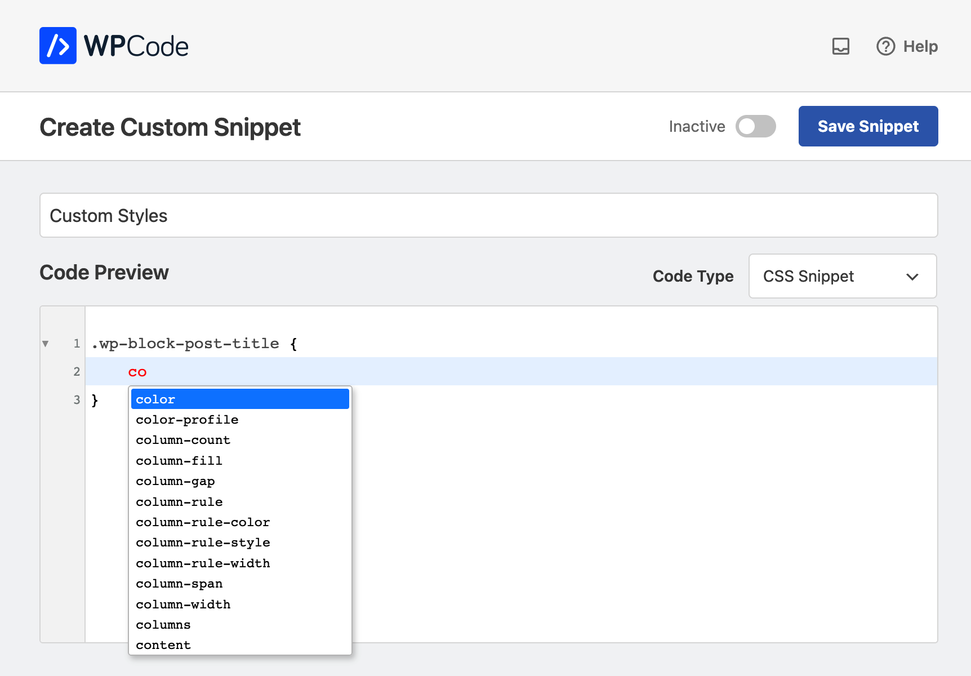Click the Help text link

(x=920, y=46)
